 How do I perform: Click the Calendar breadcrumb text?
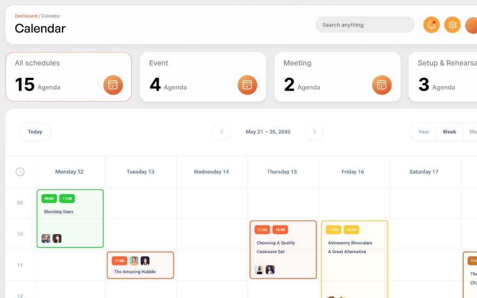point(50,16)
